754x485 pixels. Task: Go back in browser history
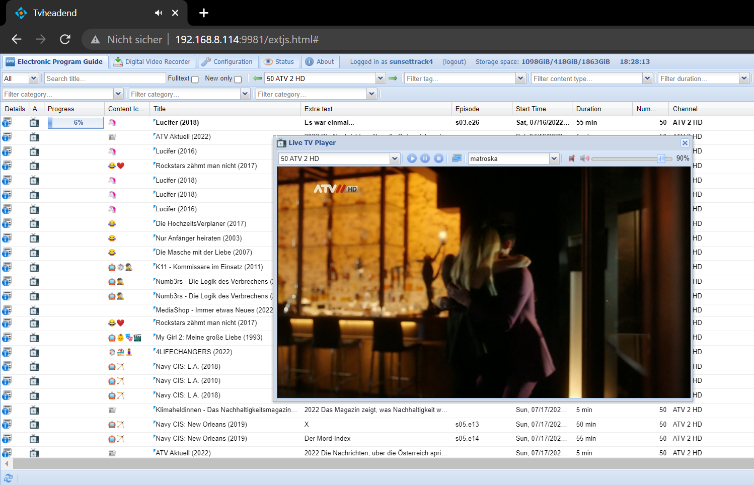(x=17, y=39)
